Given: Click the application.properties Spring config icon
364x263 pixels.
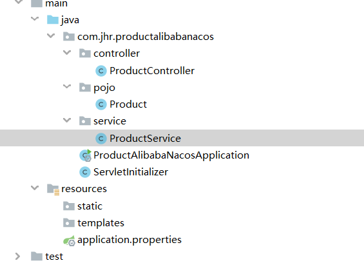Looking at the screenshot, I should [x=69, y=240].
